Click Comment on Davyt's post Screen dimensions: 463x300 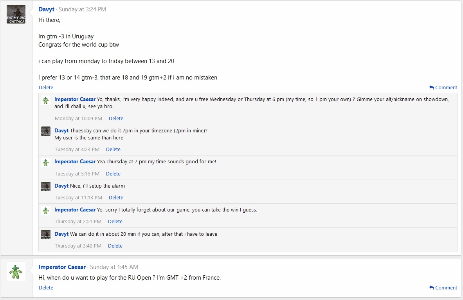[x=443, y=88]
